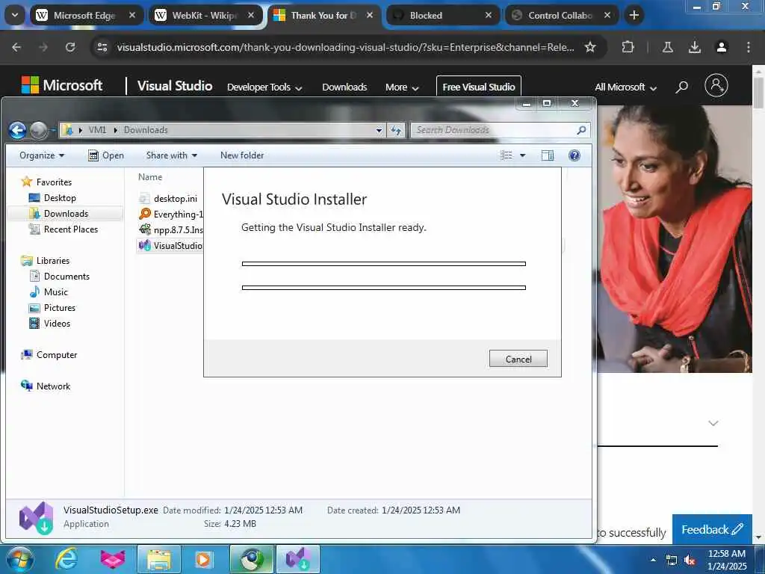Open the Windows Explorer taskbar icon
This screenshot has width=765, height=574.
pos(159,559)
